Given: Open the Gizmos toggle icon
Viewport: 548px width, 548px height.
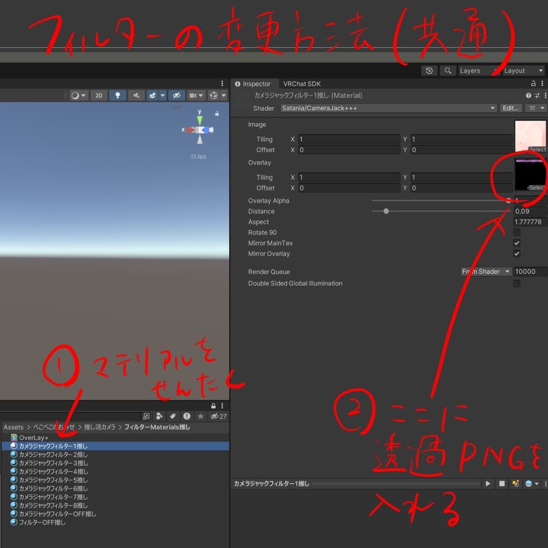Looking at the screenshot, I should coord(214,95).
